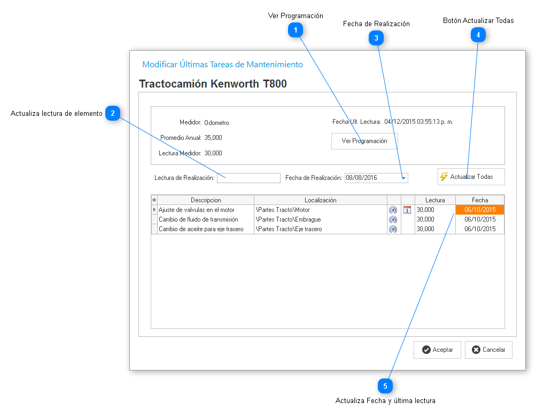This screenshot has width=536, height=418.
Task: Click the gauge icon in the Motor row
Action: pyautogui.click(x=393, y=210)
